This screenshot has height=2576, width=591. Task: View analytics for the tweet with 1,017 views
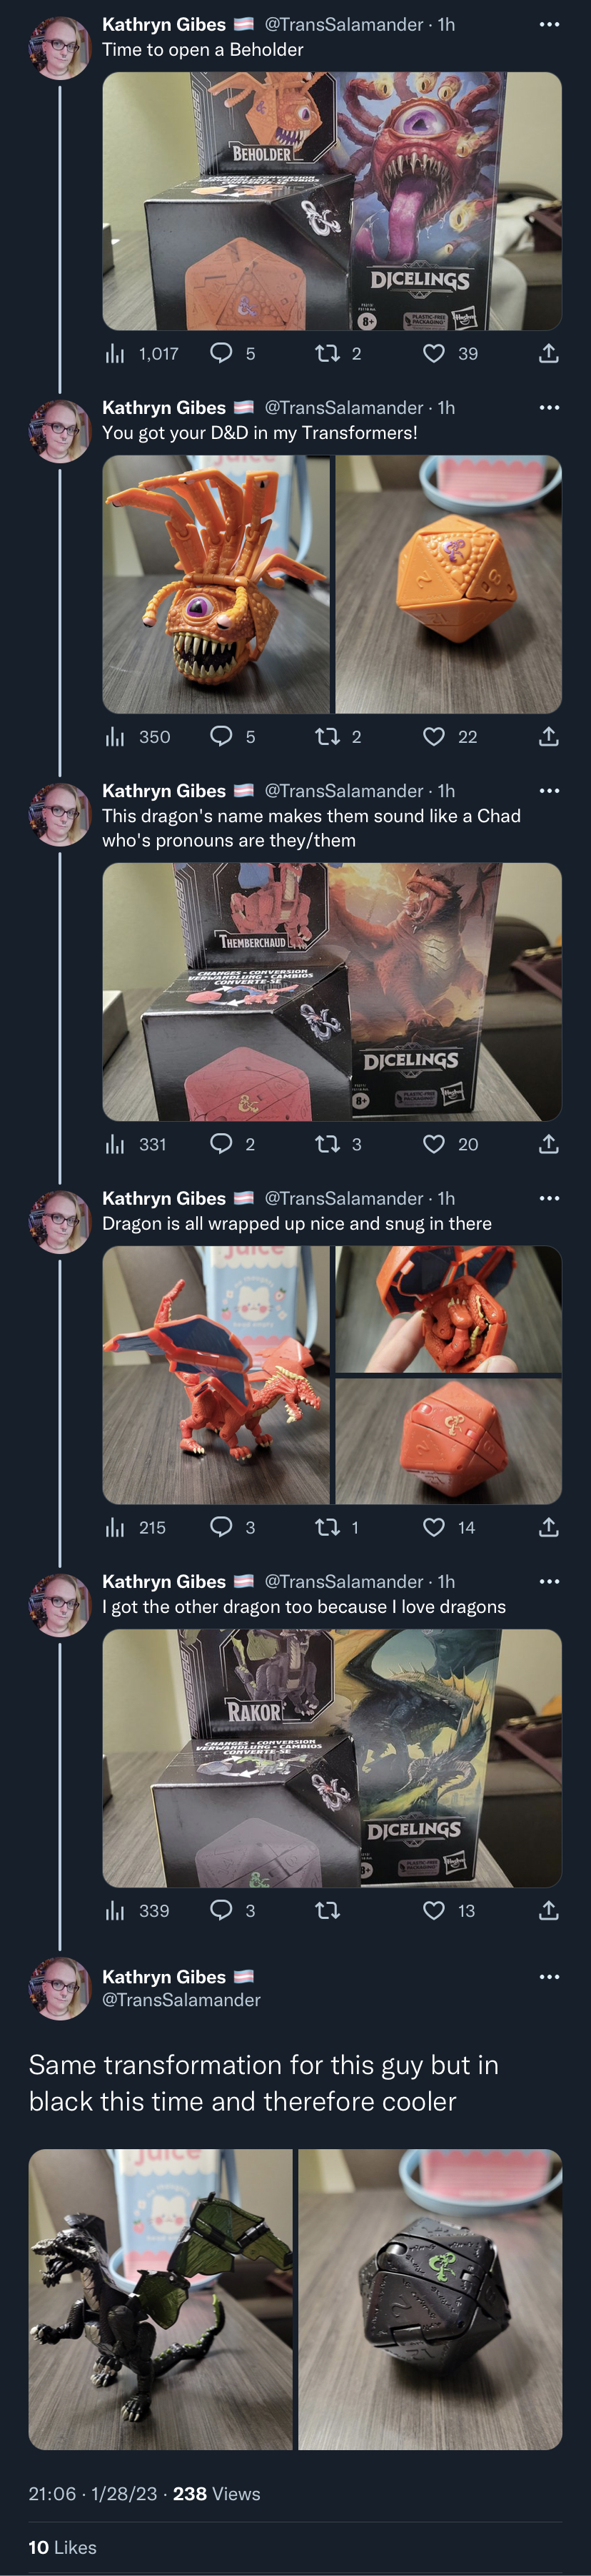pos(116,353)
